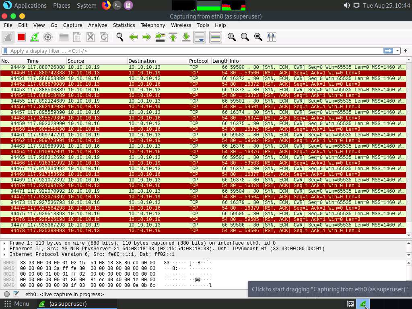The height and width of the screenshot is (309, 412).
Task: Click the reload capture file icon
Action: [x=104, y=37]
